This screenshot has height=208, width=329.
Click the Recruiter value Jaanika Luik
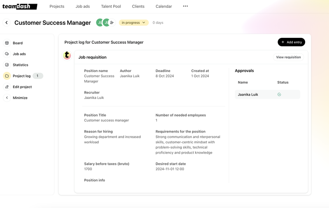pyautogui.click(x=94, y=98)
